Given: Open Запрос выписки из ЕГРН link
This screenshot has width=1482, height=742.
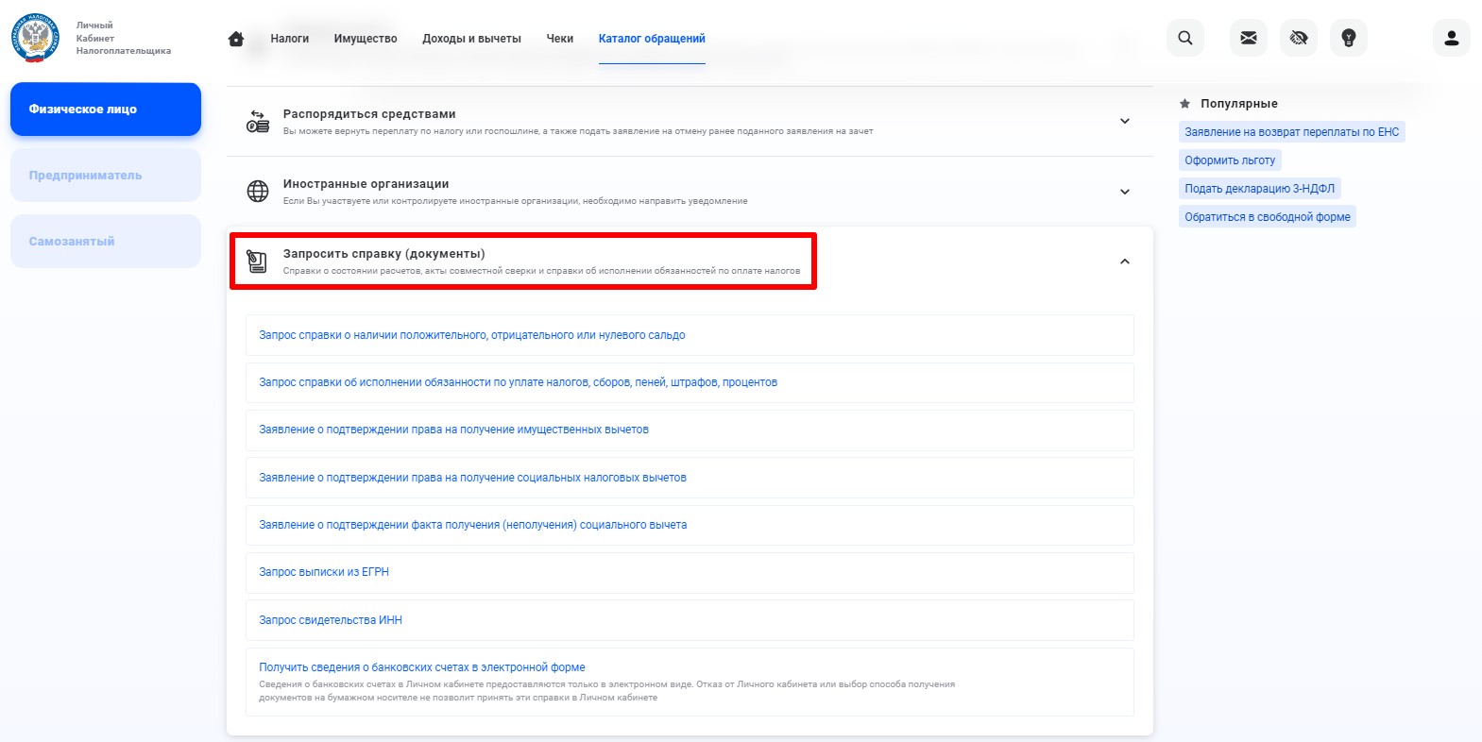Looking at the screenshot, I should click(324, 572).
